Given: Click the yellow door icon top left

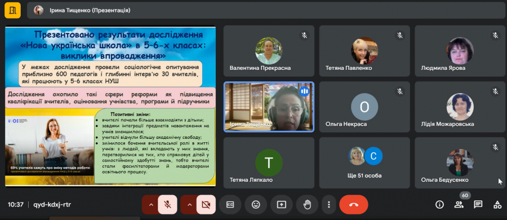Looking at the screenshot, I should coord(12,10).
